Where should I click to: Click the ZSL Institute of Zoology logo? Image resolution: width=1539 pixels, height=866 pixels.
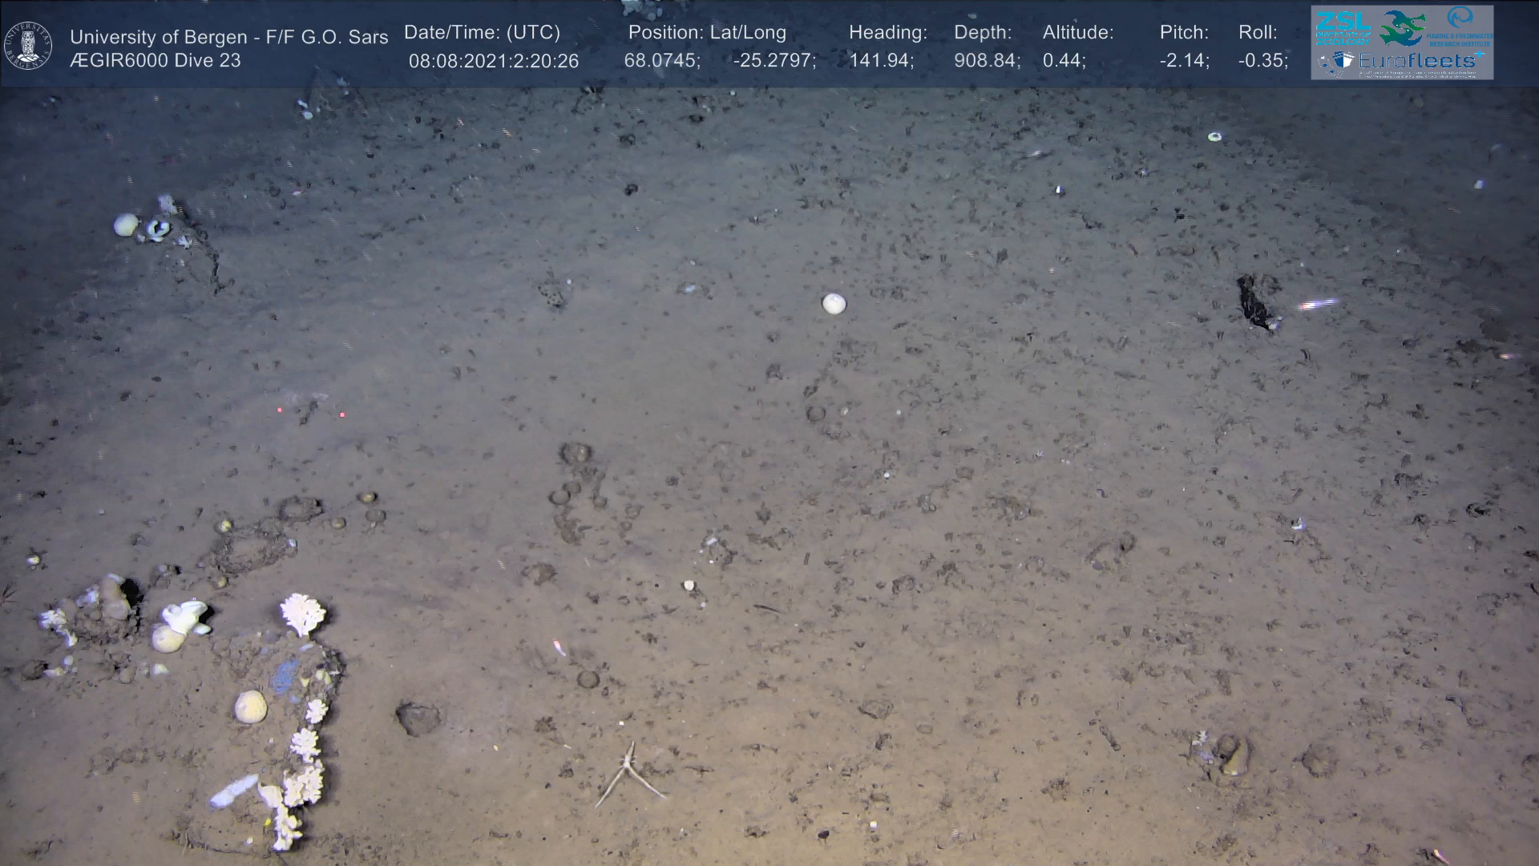point(1343,28)
